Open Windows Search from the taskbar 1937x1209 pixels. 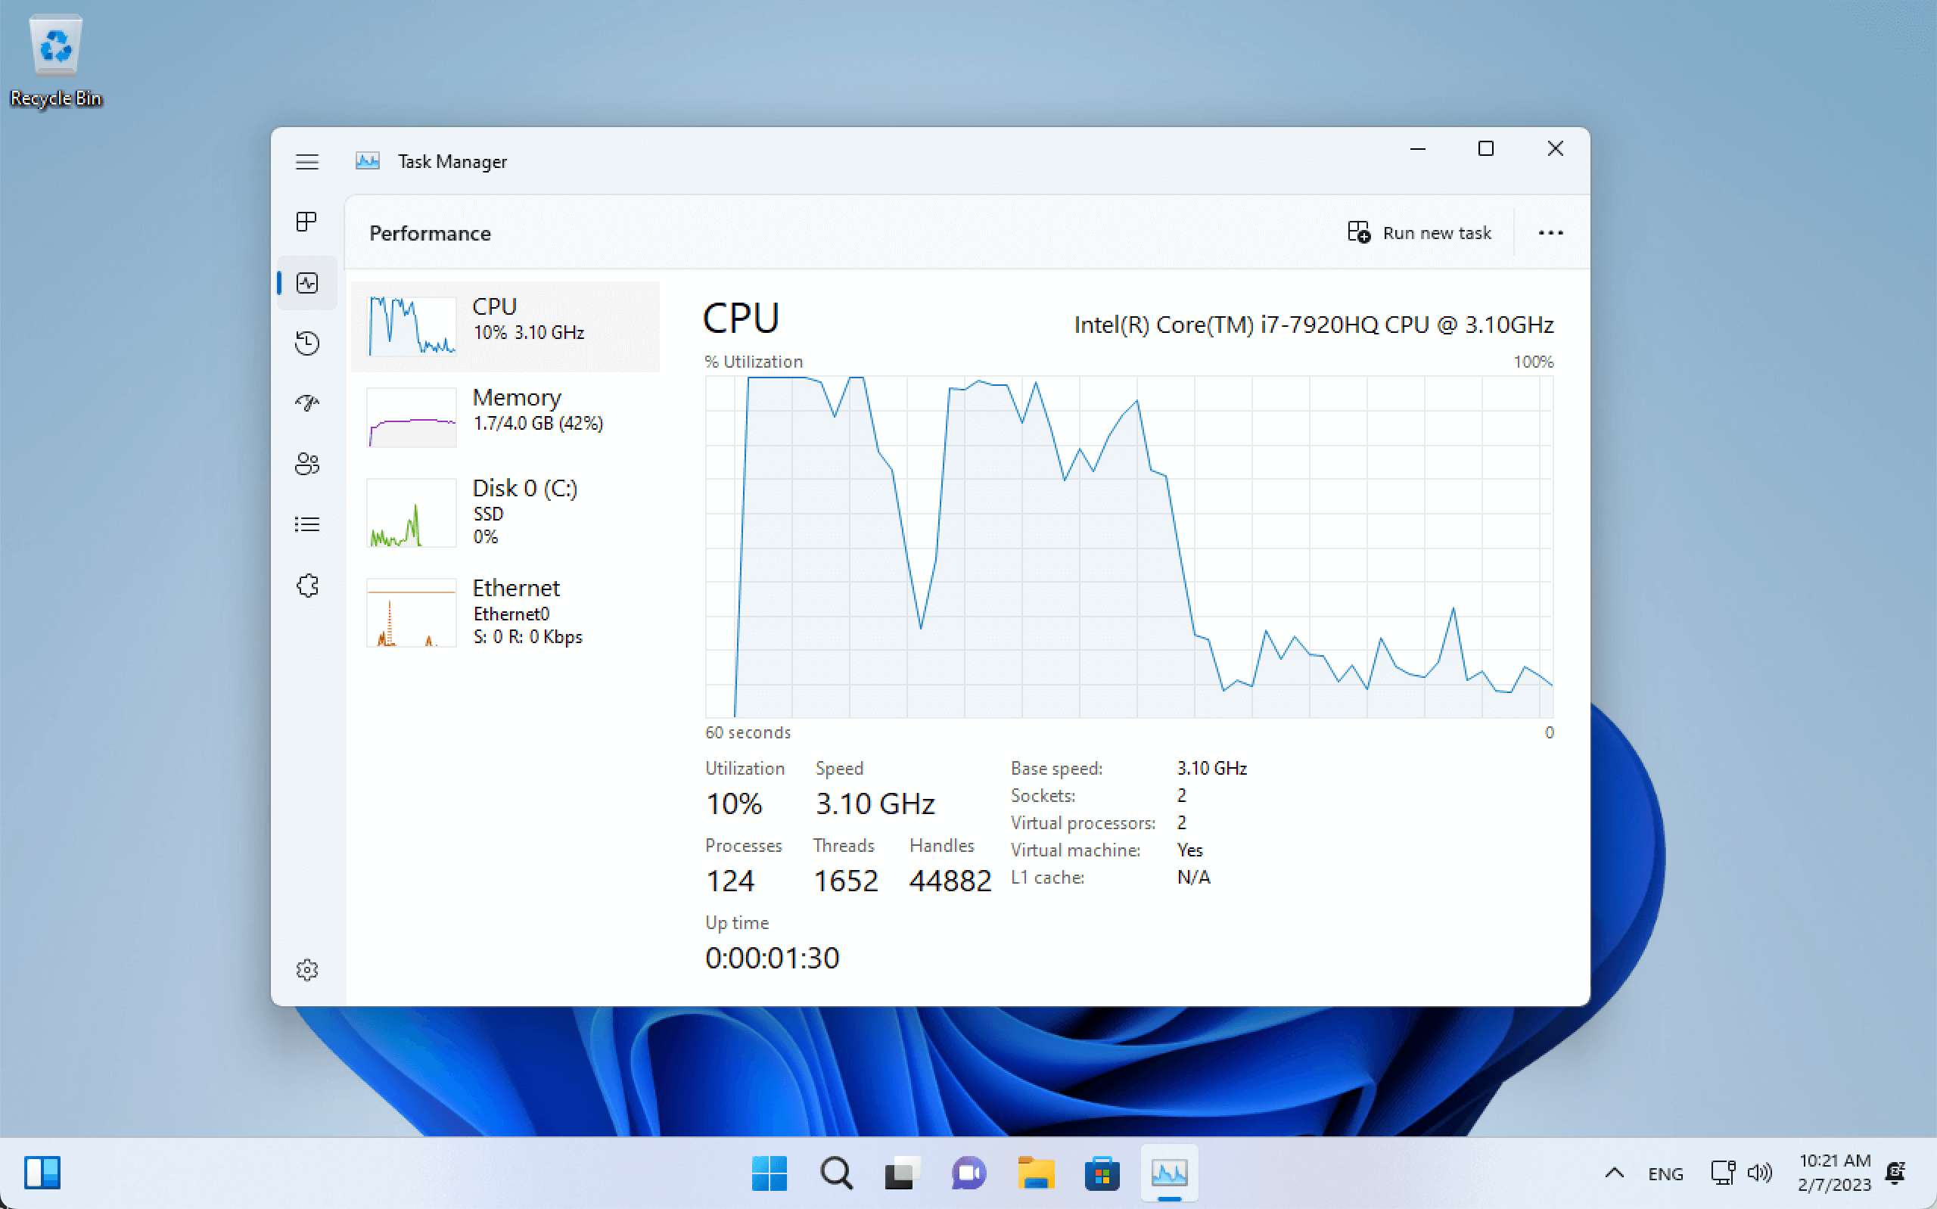836,1173
